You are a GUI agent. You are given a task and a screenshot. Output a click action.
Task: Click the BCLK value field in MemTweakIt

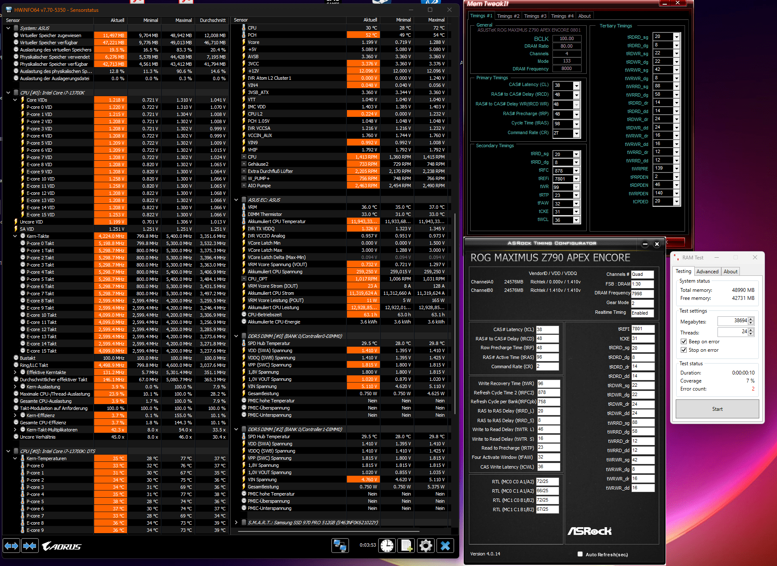tap(567, 38)
